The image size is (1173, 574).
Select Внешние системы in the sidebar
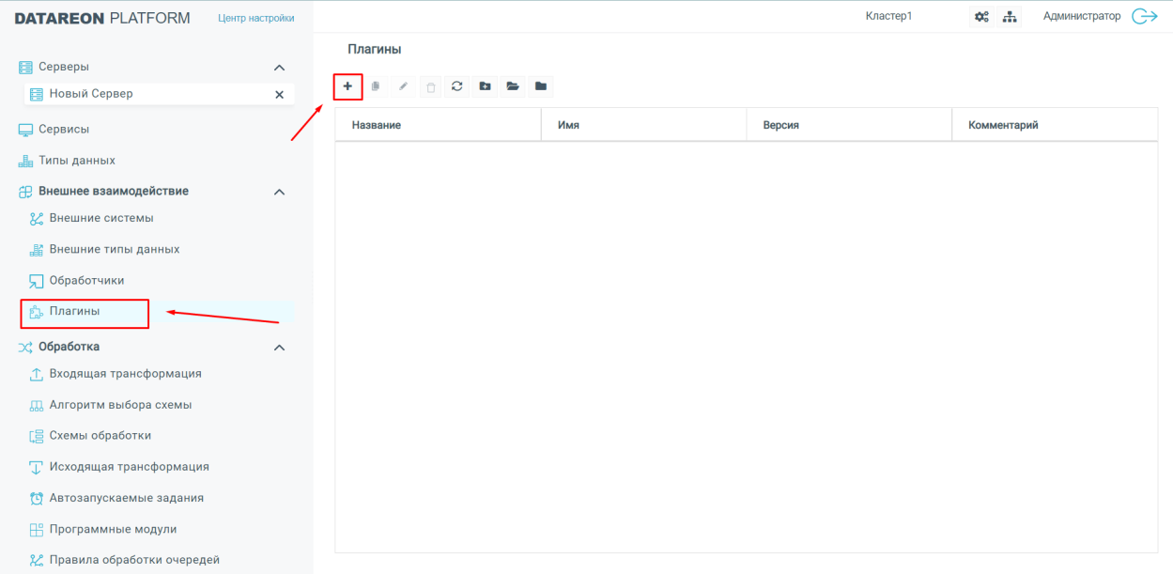(100, 218)
